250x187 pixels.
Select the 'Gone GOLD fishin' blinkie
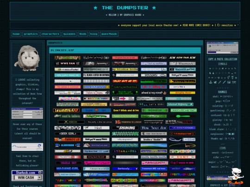click(x=96, y=87)
